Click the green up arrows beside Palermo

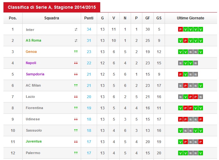tap(76, 153)
